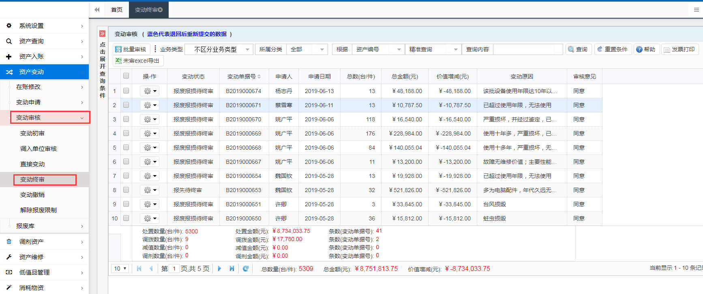Open the hamburger menu at top right
This screenshot has height=294, width=703.
tap(696, 10)
